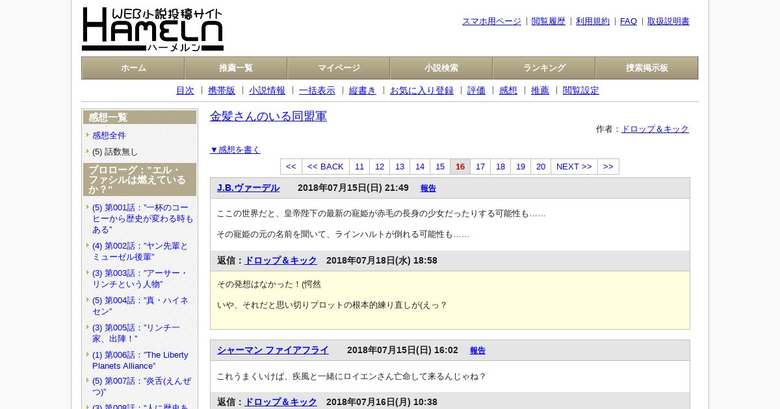
Task: Advance with NEXT >> button
Action: (574, 167)
